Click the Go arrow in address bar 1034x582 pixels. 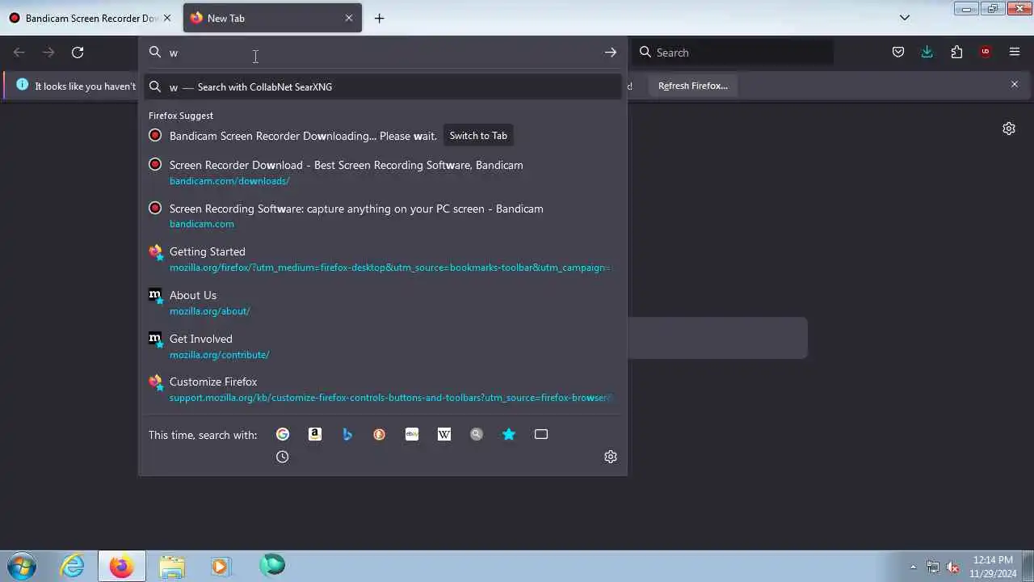pyautogui.click(x=611, y=53)
